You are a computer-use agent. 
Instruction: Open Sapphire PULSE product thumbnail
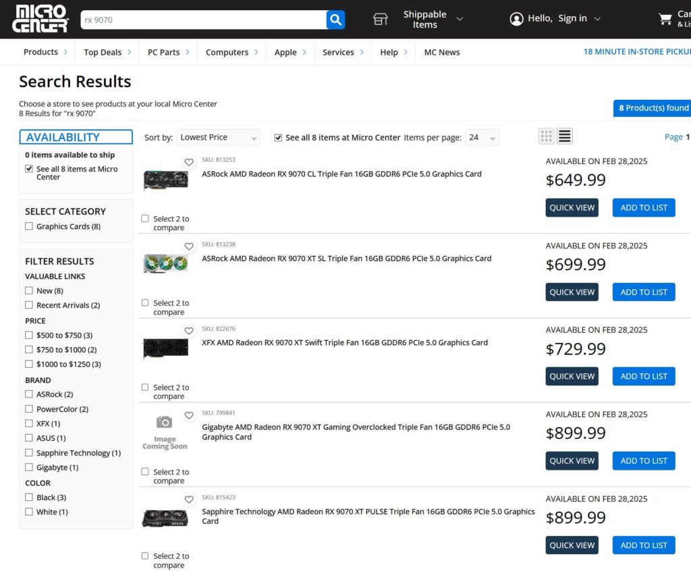click(165, 518)
